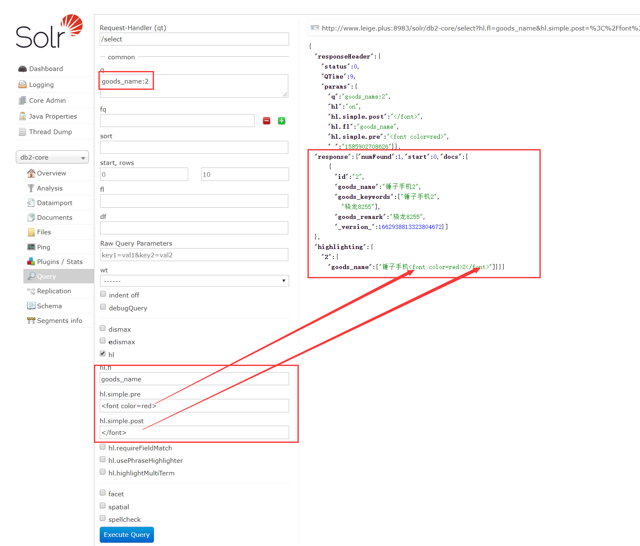This screenshot has width=640, height=546.
Task: Enable hl.usePhraseHighlighter checkbox
Action: 103,460
